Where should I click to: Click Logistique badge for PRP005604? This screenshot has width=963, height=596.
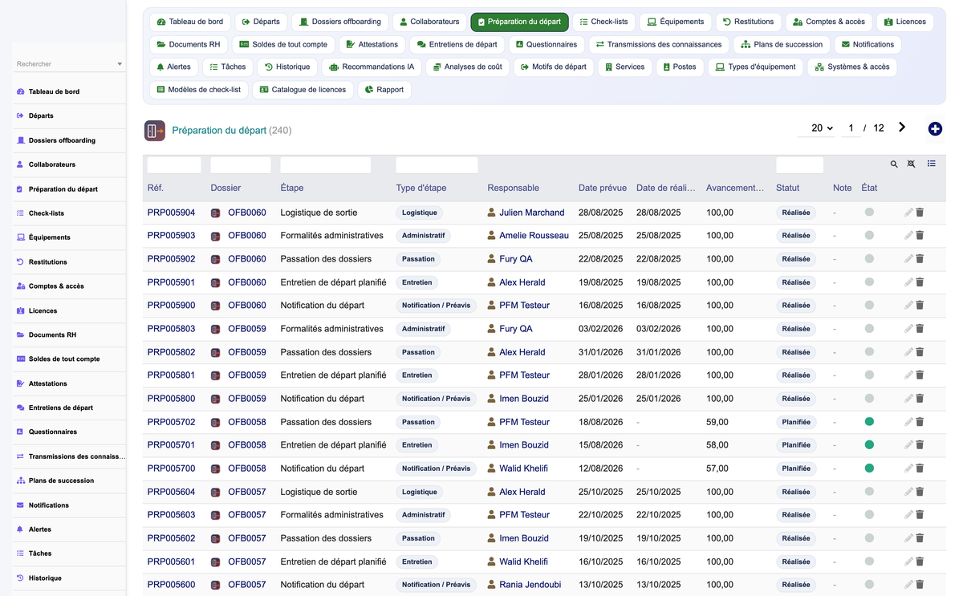coord(420,492)
